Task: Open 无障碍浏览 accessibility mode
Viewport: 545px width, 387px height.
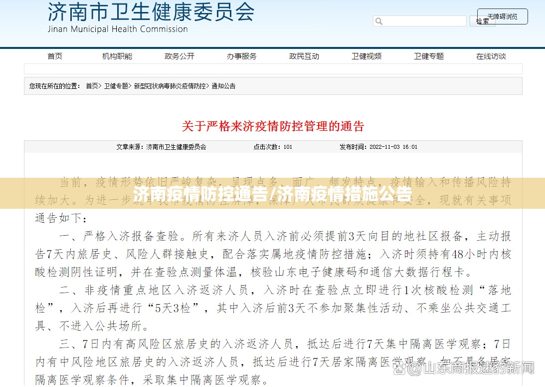Action: point(502,16)
